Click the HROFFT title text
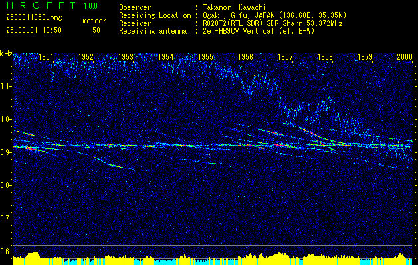 click(x=41, y=5)
